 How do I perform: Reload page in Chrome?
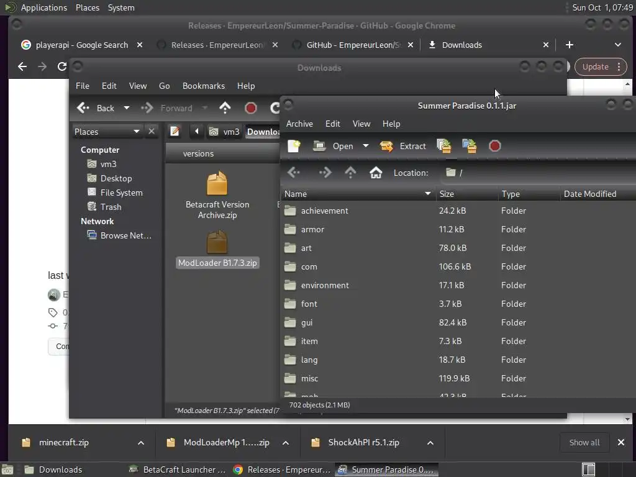(62, 66)
